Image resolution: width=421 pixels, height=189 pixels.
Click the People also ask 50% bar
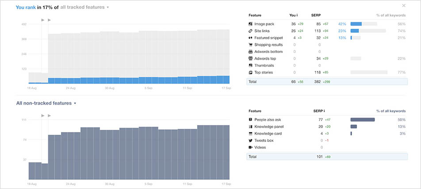tap(363, 120)
